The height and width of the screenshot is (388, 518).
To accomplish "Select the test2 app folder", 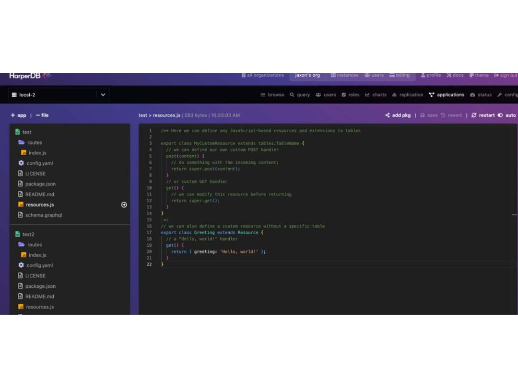I will click(x=24, y=234).
